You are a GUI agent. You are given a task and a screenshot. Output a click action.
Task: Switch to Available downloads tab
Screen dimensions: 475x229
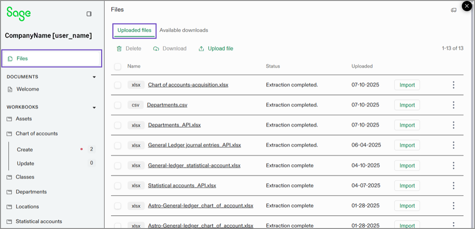click(x=184, y=30)
